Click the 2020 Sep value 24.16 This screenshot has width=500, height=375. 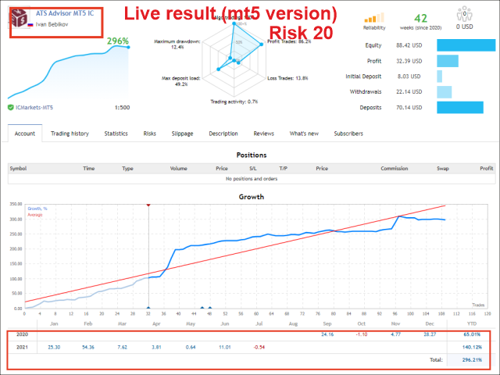[327, 334]
